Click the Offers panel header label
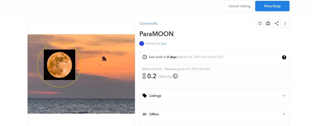Screen dimensions: 312x126 tap(154, 114)
